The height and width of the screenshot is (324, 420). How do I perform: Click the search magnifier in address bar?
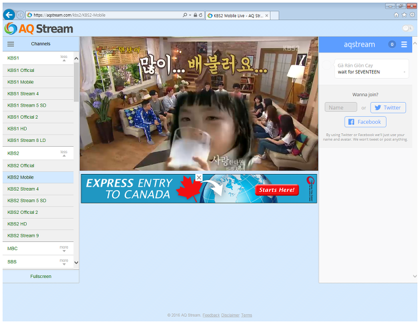(185, 15)
